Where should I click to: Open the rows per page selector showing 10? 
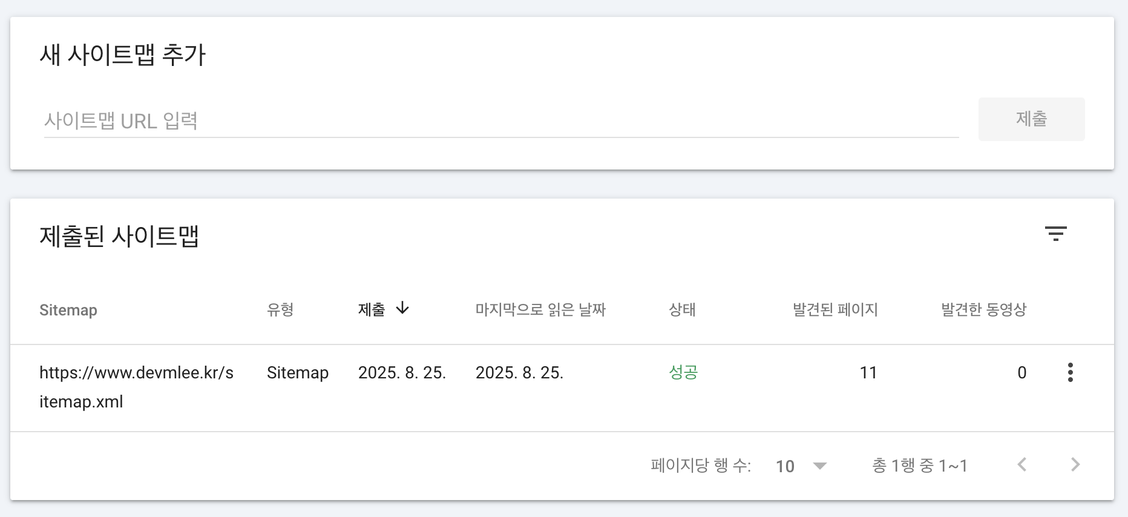[x=785, y=466]
